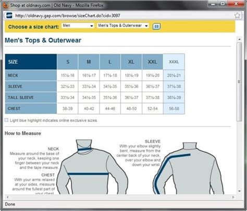Viewport: 247px width, 211px height.
Task: Click tall sleeve value 38½-39 for XXXL
Action: pos(174,97)
